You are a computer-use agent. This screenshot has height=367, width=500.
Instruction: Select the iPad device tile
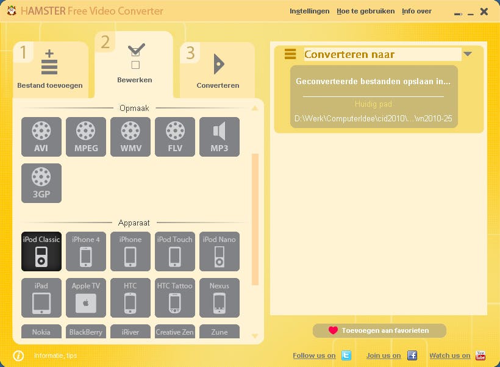(41, 298)
